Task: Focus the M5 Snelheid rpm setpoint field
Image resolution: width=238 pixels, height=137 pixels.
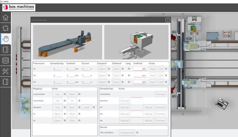Action: tap(141, 75)
